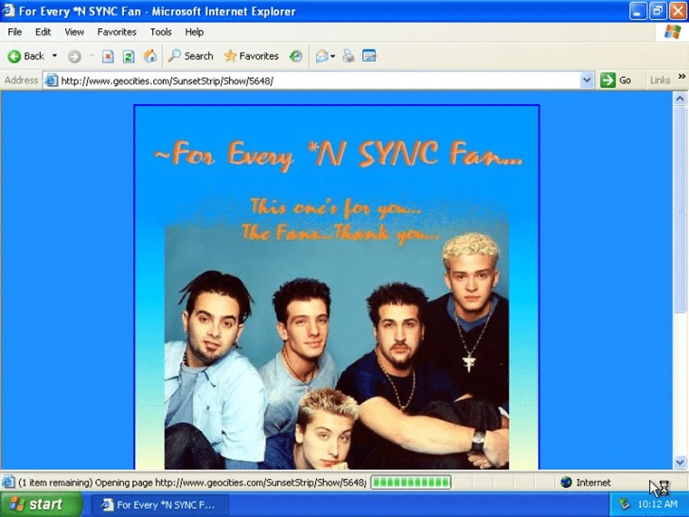The image size is (689, 517).
Task: Open the Favorites menu in the menu bar
Action: (116, 32)
